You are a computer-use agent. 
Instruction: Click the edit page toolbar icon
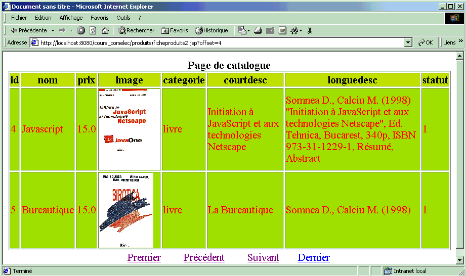pos(270,30)
